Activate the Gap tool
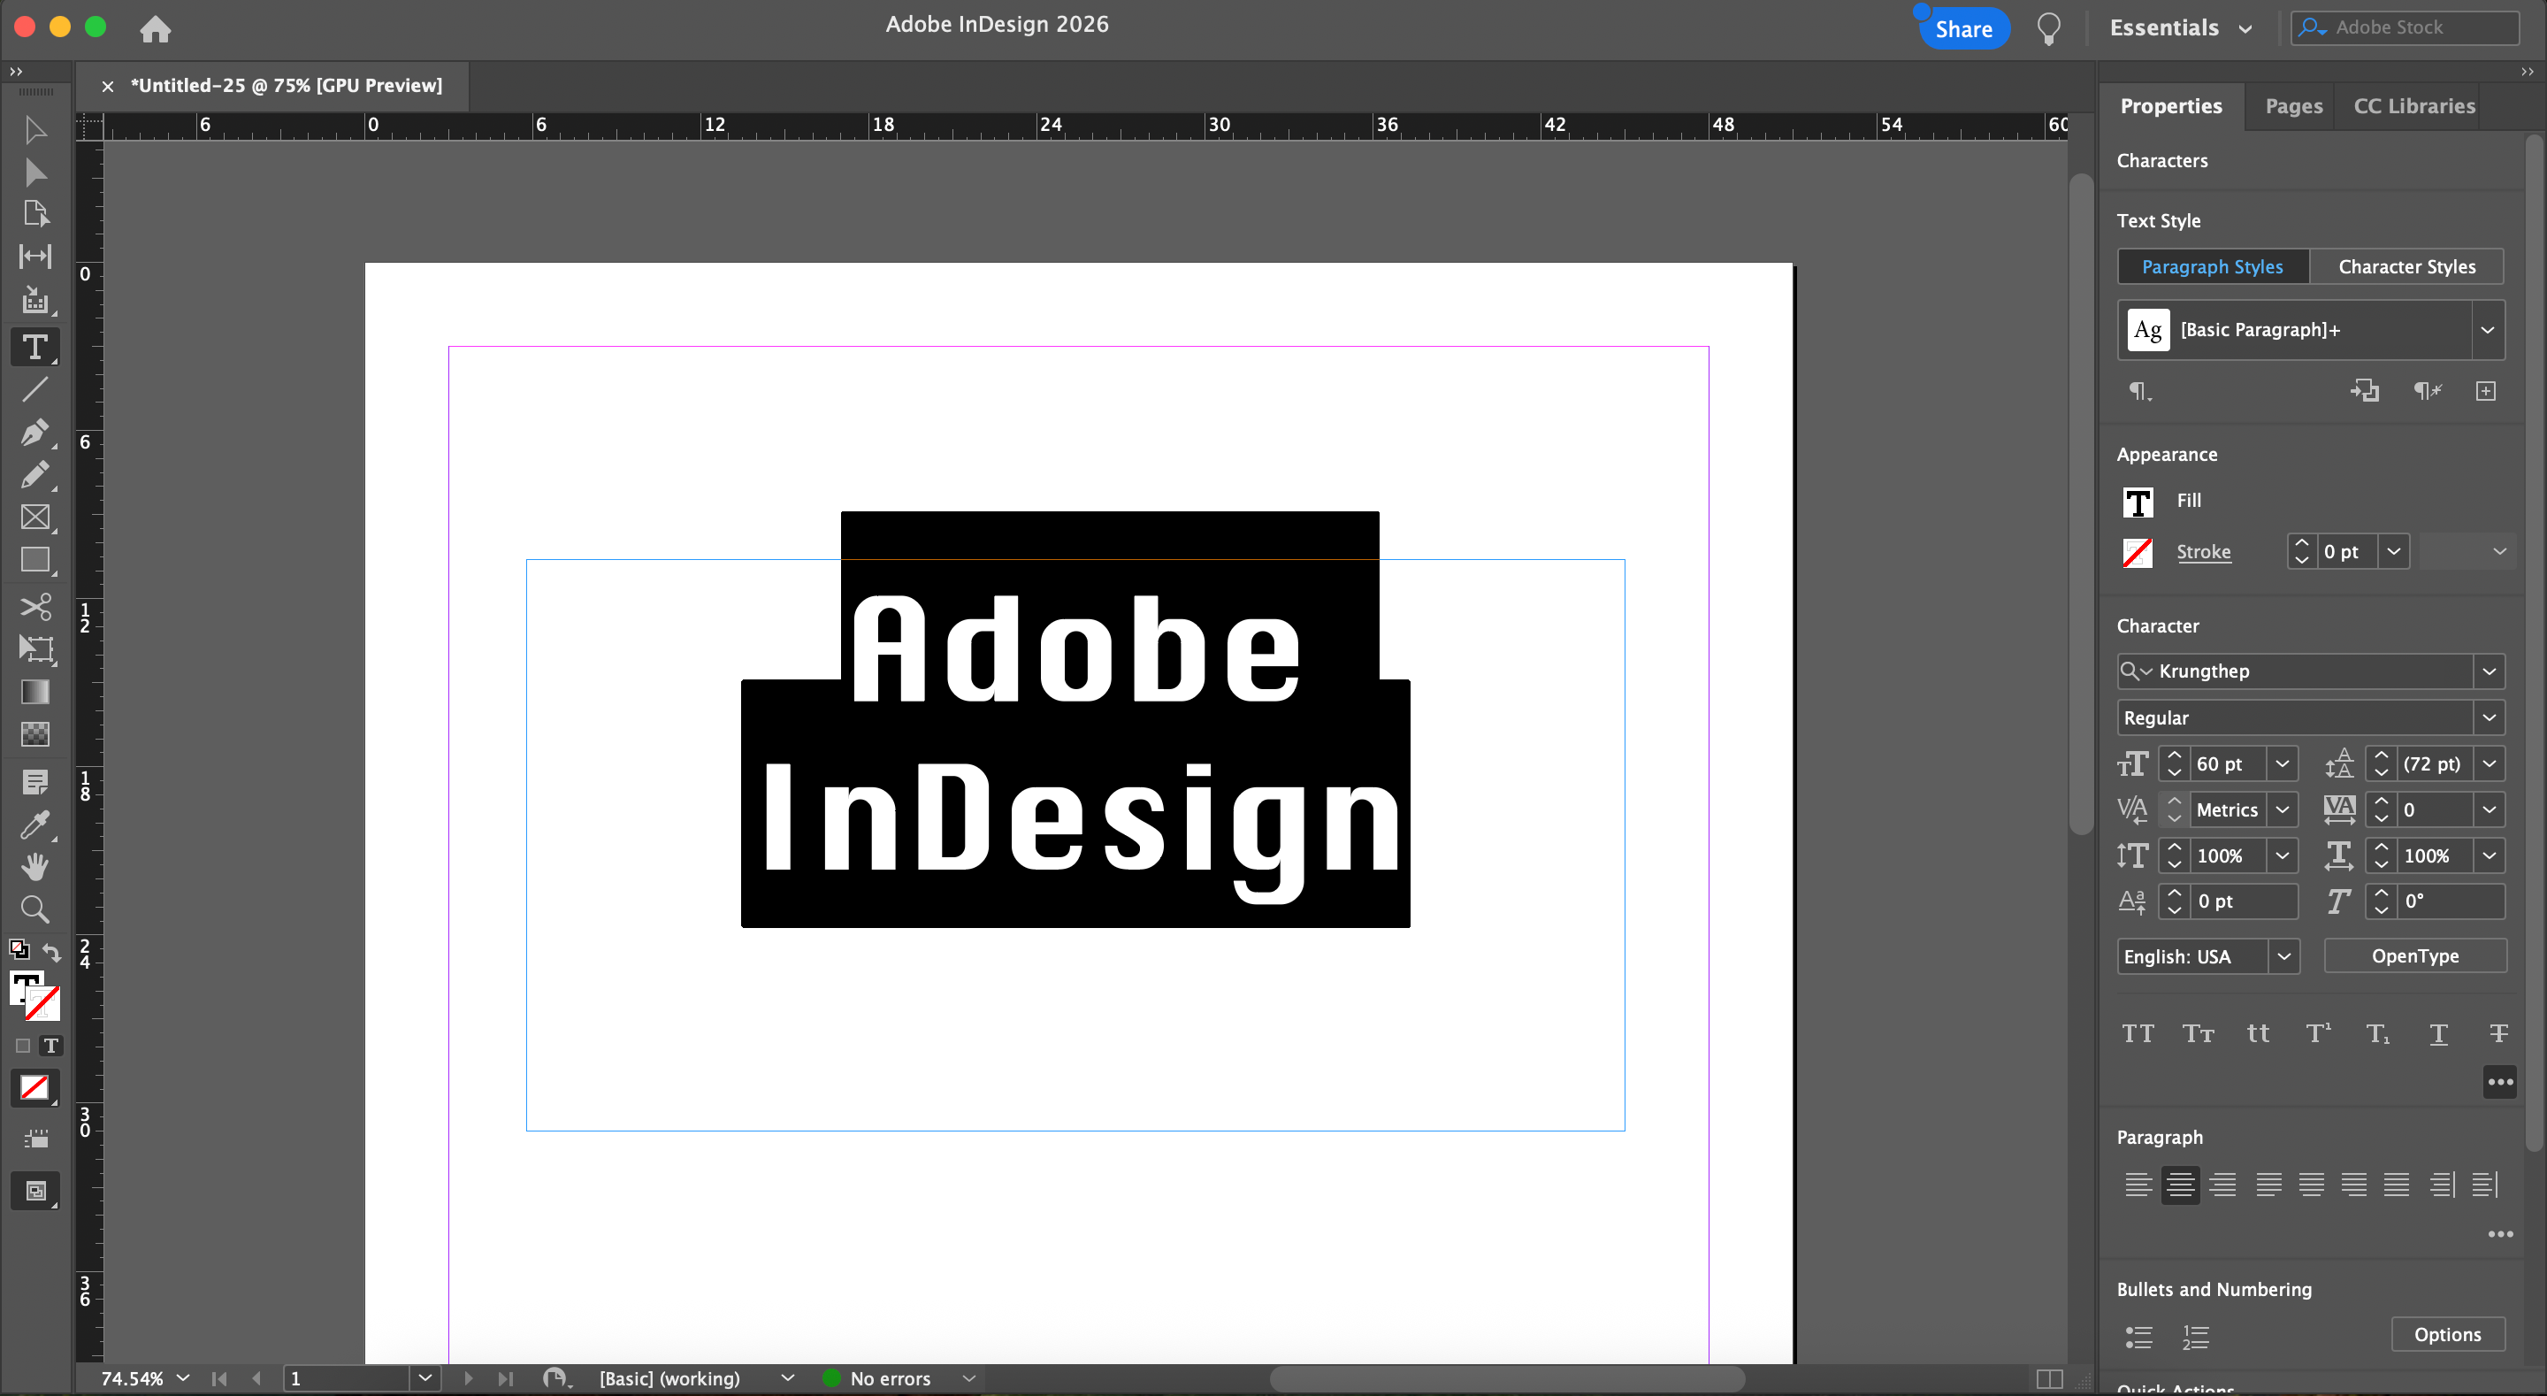Screen dimensions: 2547x1396 coord(34,257)
